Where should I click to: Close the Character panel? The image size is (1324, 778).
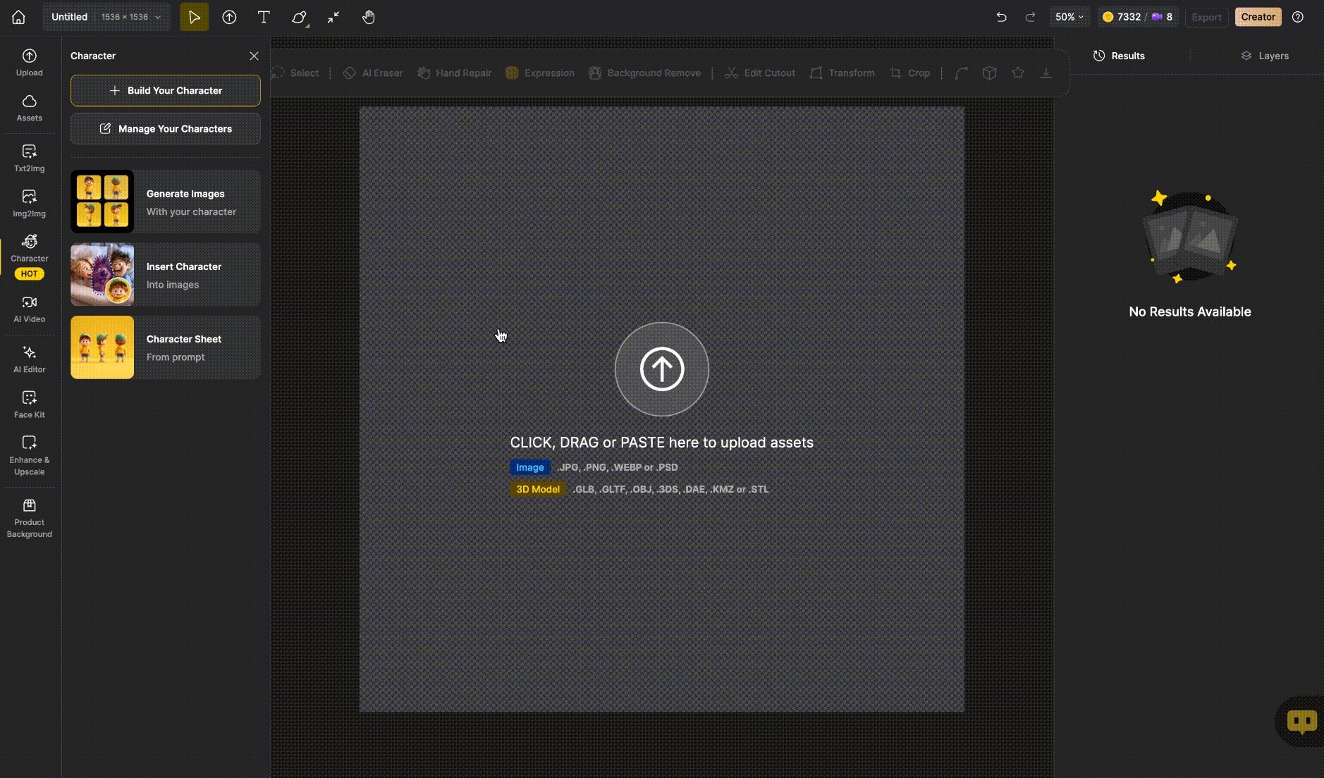pos(254,56)
